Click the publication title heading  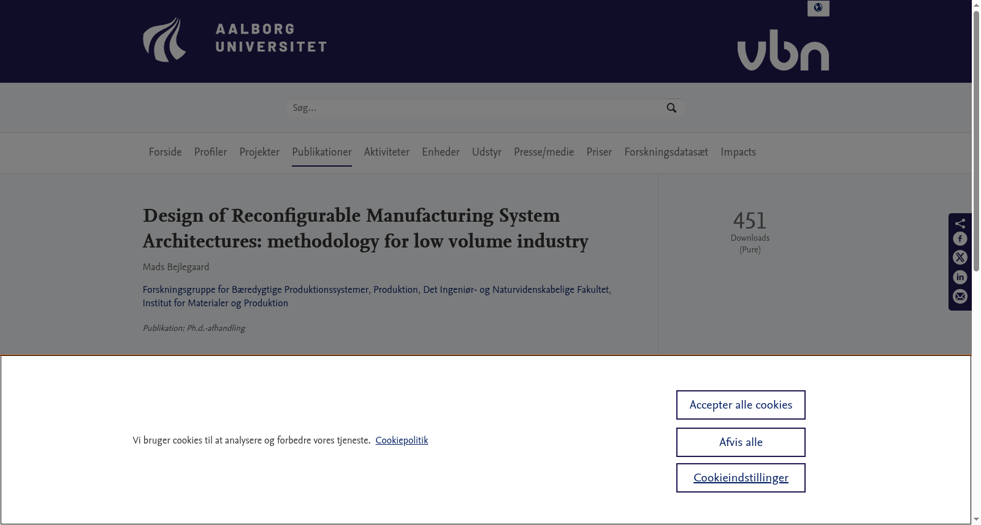365,228
